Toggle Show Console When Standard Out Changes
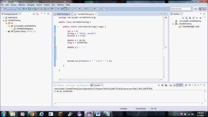Viewport: 208px width, 117px height. point(178,85)
